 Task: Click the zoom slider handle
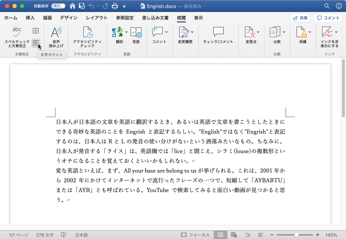[x=297, y=235]
